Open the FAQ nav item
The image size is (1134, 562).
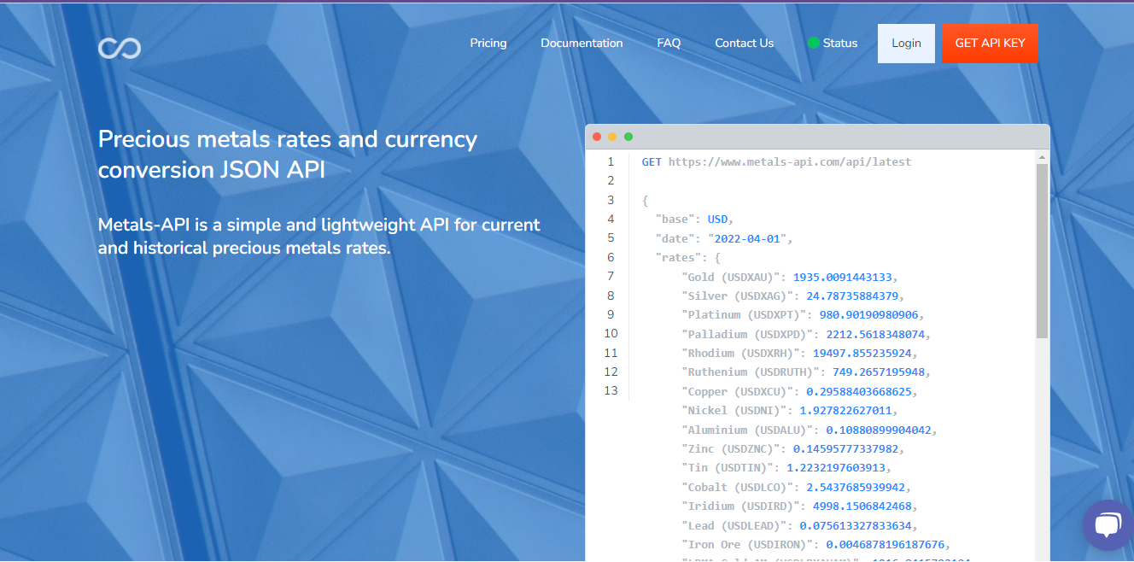669,44
